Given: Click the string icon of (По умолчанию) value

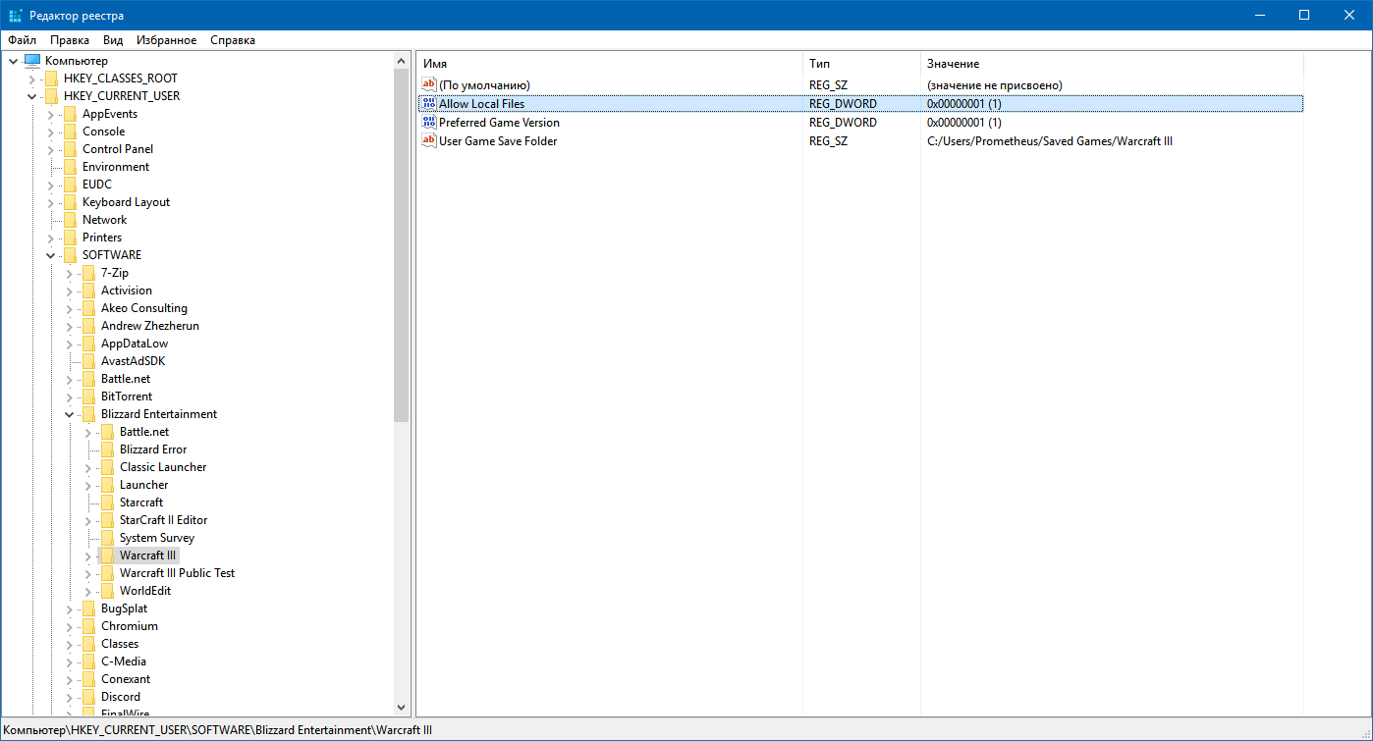Looking at the screenshot, I should (428, 85).
